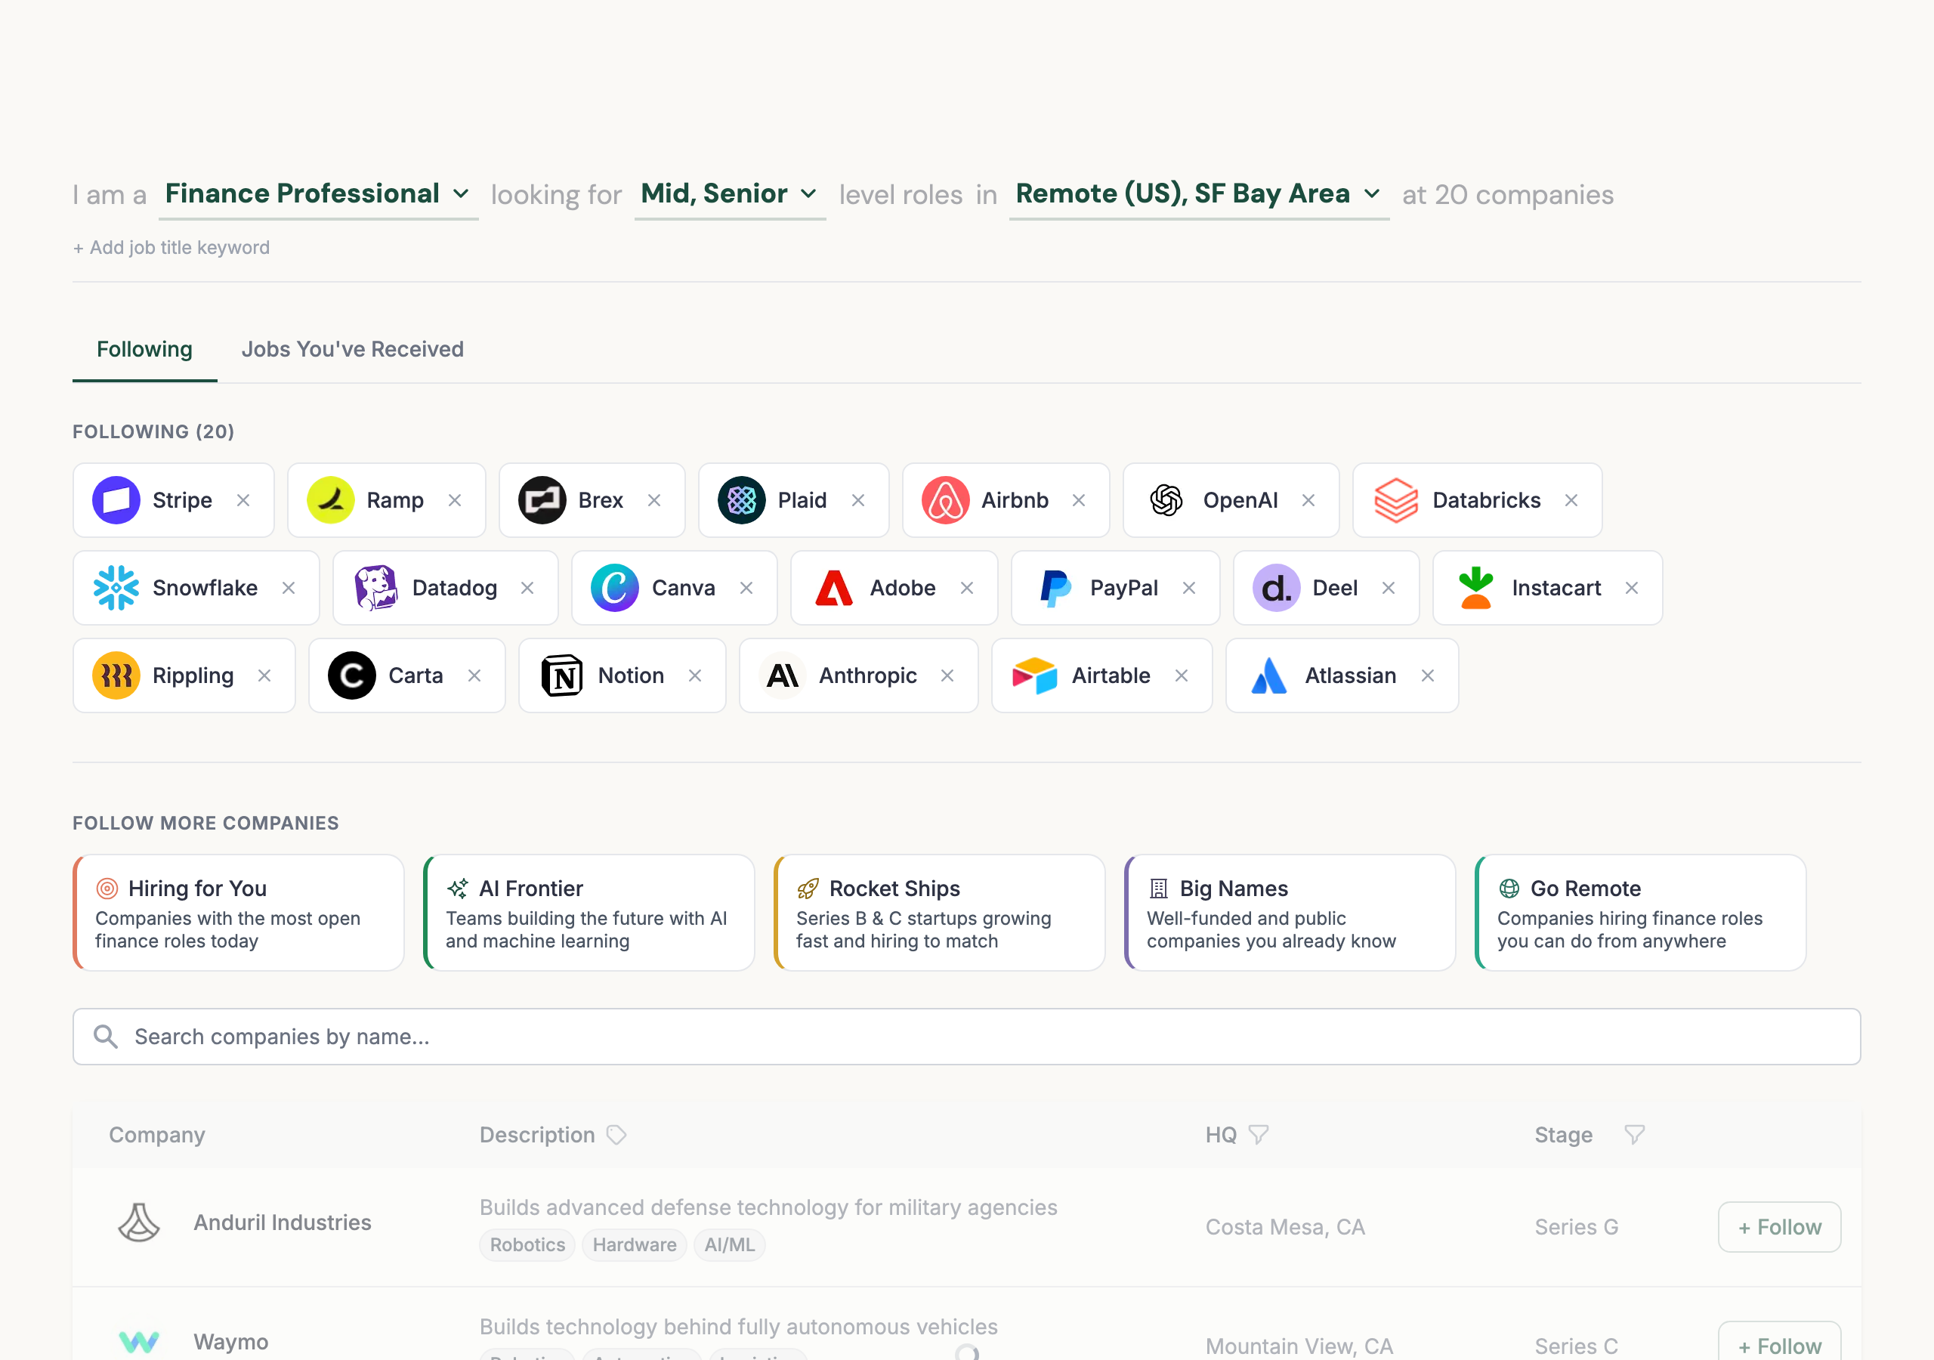The image size is (1934, 1360).
Task: Click the OpenAI logo icon
Action: [x=1166, y=499]
